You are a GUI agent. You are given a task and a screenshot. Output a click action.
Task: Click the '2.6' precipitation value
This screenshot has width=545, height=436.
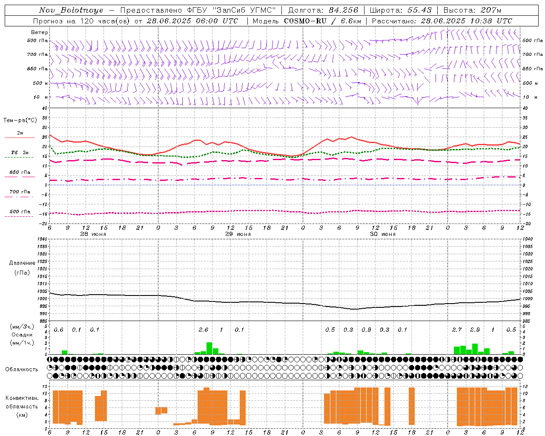[204, 330]
